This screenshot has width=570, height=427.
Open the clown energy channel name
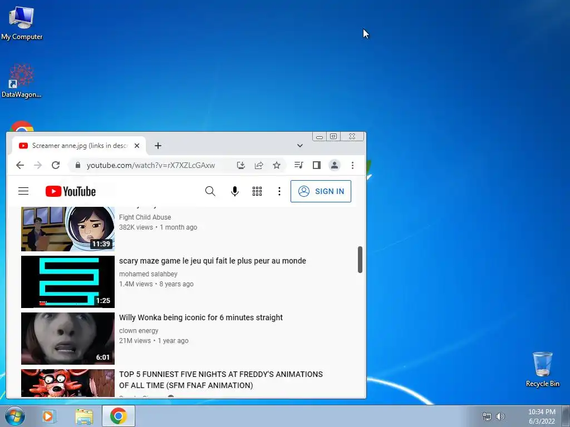139,330
